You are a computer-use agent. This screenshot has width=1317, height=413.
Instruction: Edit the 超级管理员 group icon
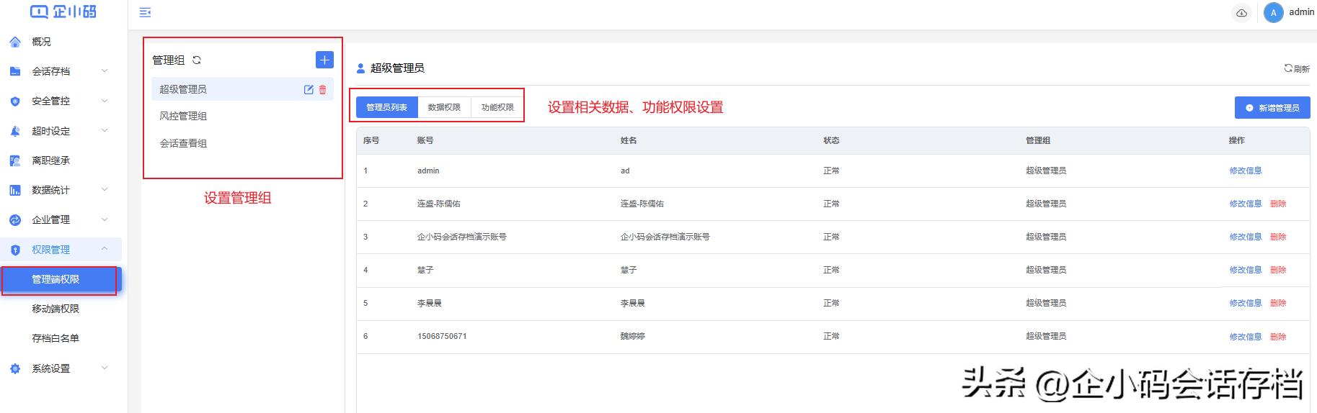point(309,89)
